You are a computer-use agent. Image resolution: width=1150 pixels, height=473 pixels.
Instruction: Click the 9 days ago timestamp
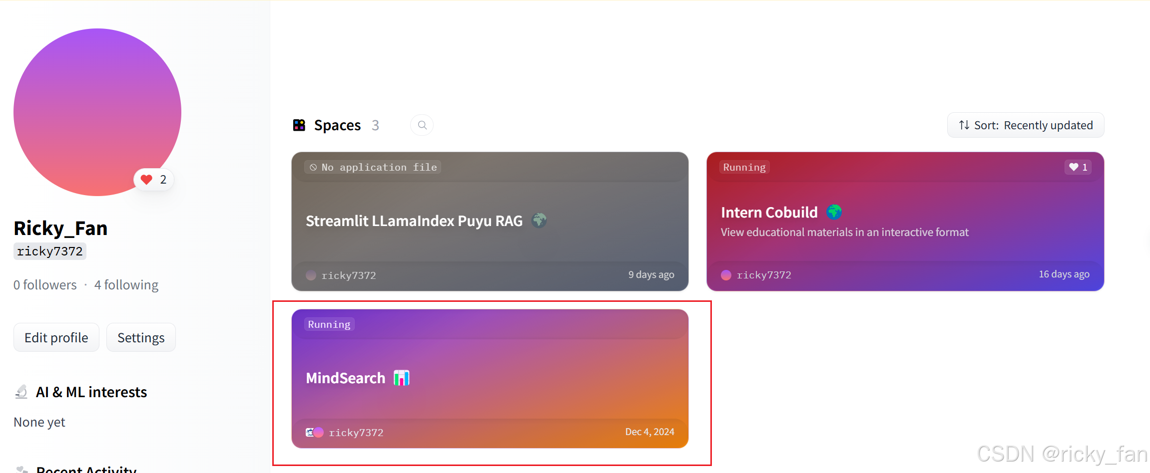pos(651,274)
